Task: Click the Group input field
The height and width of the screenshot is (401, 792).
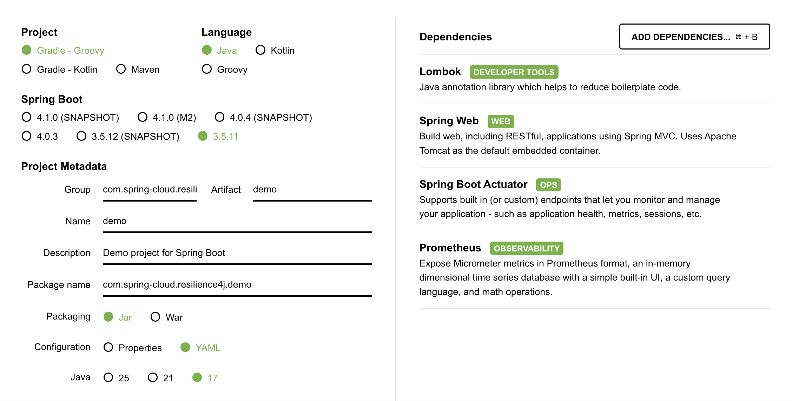Action: click(x=150, y=190)
